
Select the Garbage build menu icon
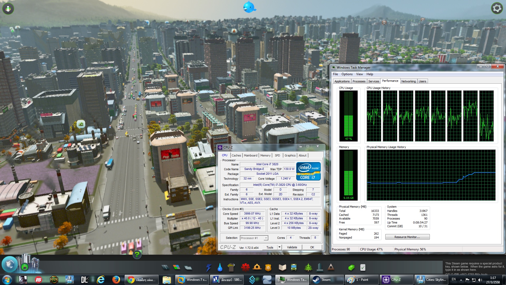(231, 268)
